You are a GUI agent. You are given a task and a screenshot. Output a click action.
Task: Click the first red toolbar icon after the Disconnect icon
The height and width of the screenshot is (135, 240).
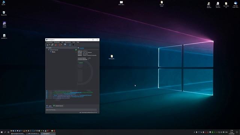point(56,45)
